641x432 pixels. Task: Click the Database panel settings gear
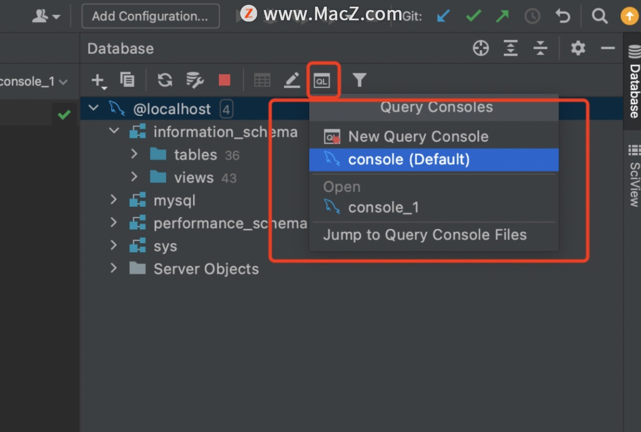click(x=578, y=48)
